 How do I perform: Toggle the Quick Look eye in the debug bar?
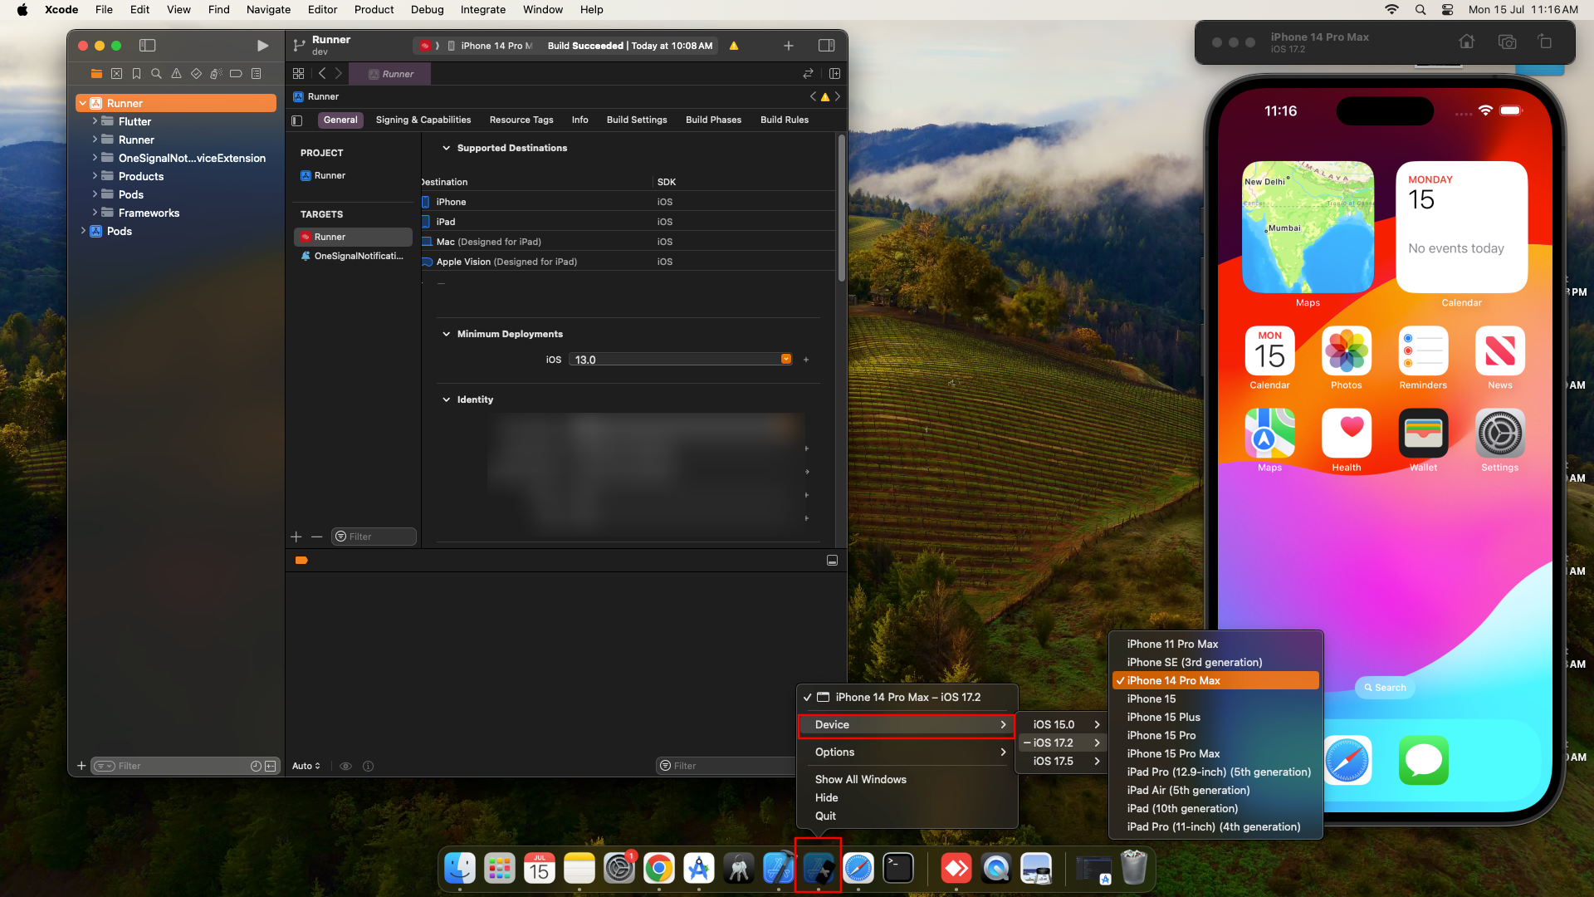[346, 766]
